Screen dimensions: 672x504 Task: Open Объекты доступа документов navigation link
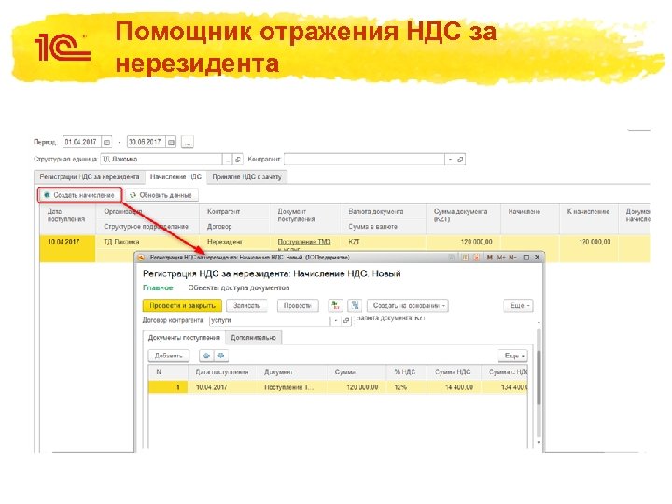tap(239, 287)
